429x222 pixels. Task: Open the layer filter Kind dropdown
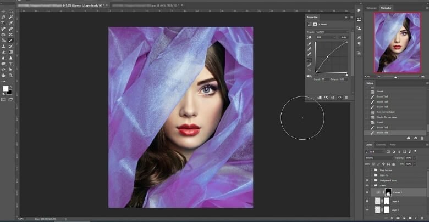(375, 152)
